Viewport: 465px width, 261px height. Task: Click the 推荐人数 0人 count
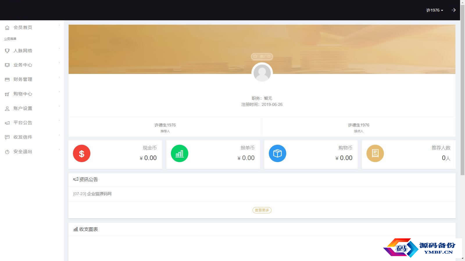click(446, 158)
